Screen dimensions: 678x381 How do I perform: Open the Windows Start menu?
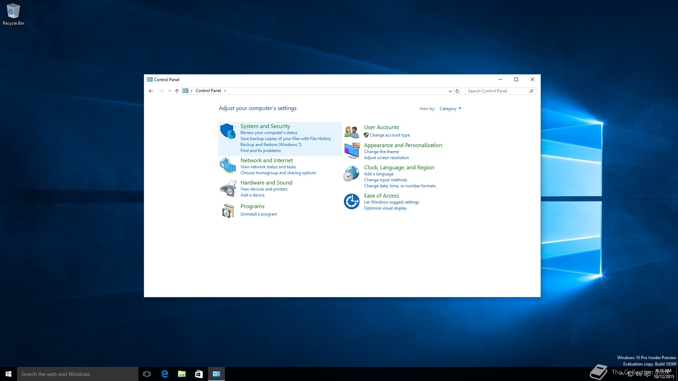(x=8, y=374)
